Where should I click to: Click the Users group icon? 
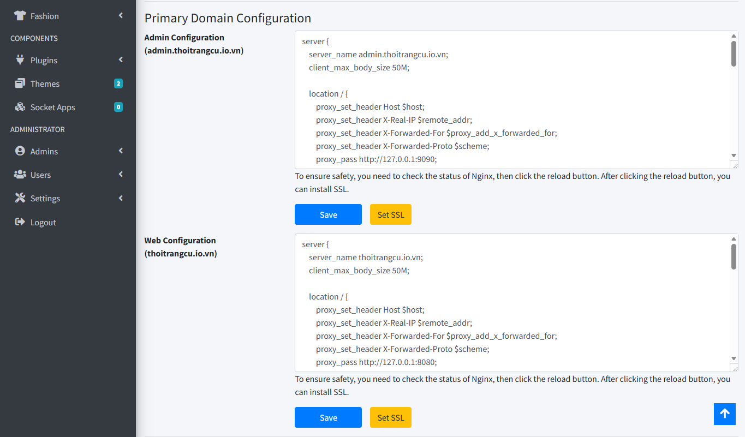click(20, 175)
